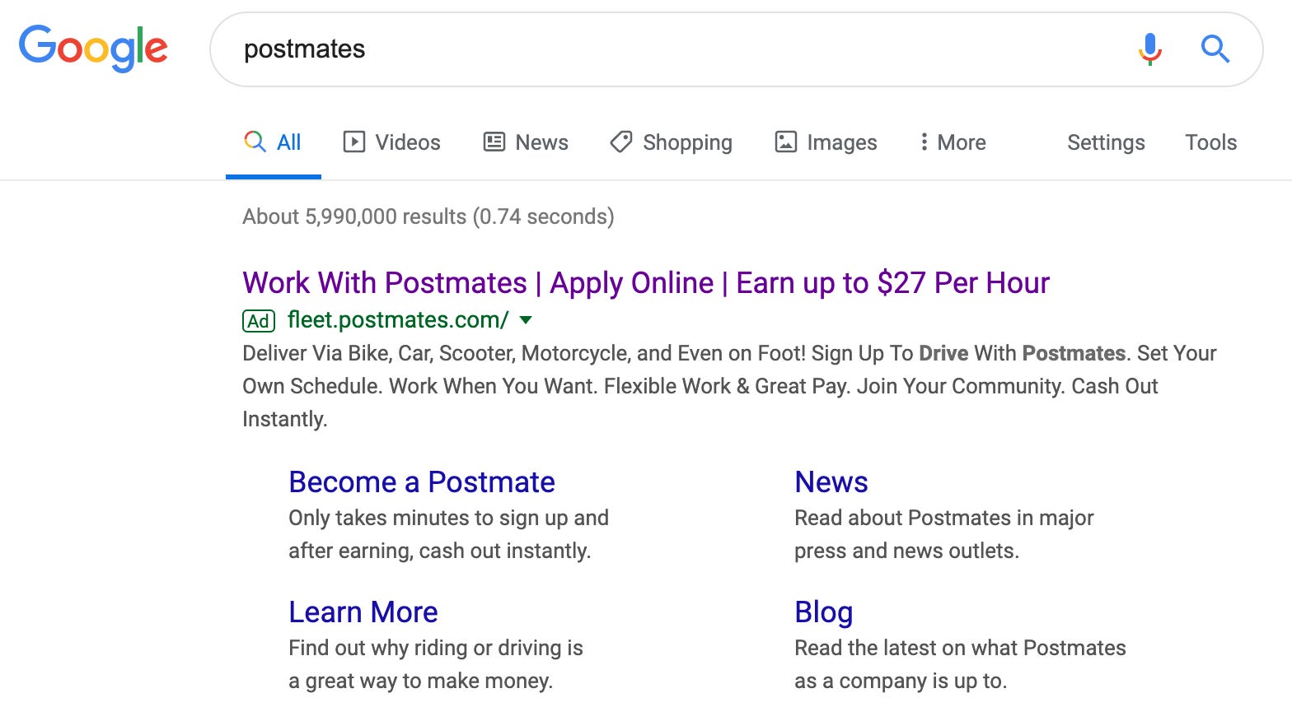This screenshot has width=1292, height=721.
Task: Expand the fleet.postmates.com dropdown arrow
Action: coord(526,320)
